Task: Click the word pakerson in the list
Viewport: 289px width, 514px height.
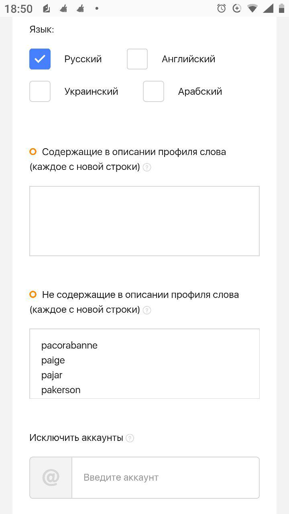Action: click(x=61, y=390)
